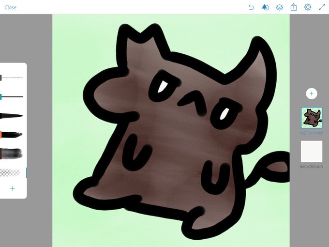The image size is (329, 247).
Task: Enter fullscreen mode
Action: 322,7
